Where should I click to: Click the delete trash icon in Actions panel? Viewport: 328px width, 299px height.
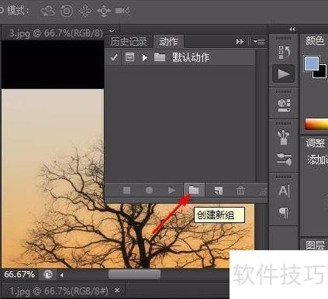pos(240,191)
